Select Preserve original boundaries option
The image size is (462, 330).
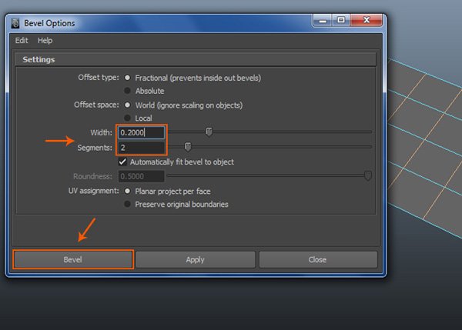[127, 204]
